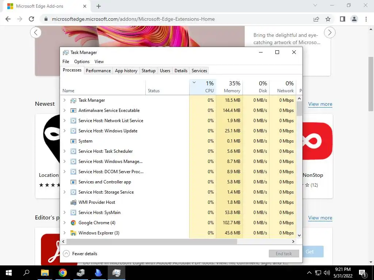Click the Storage Service gear icon
This screenshot has height=280, width=374.
(73, 192)
